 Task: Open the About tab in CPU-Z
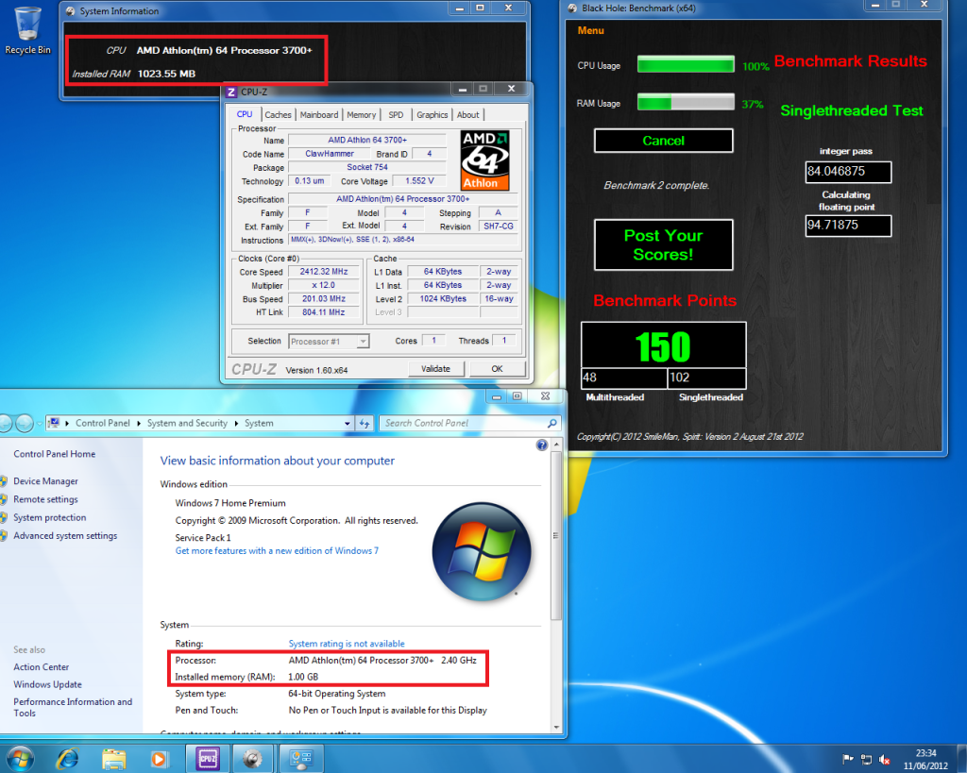[467, 114]
